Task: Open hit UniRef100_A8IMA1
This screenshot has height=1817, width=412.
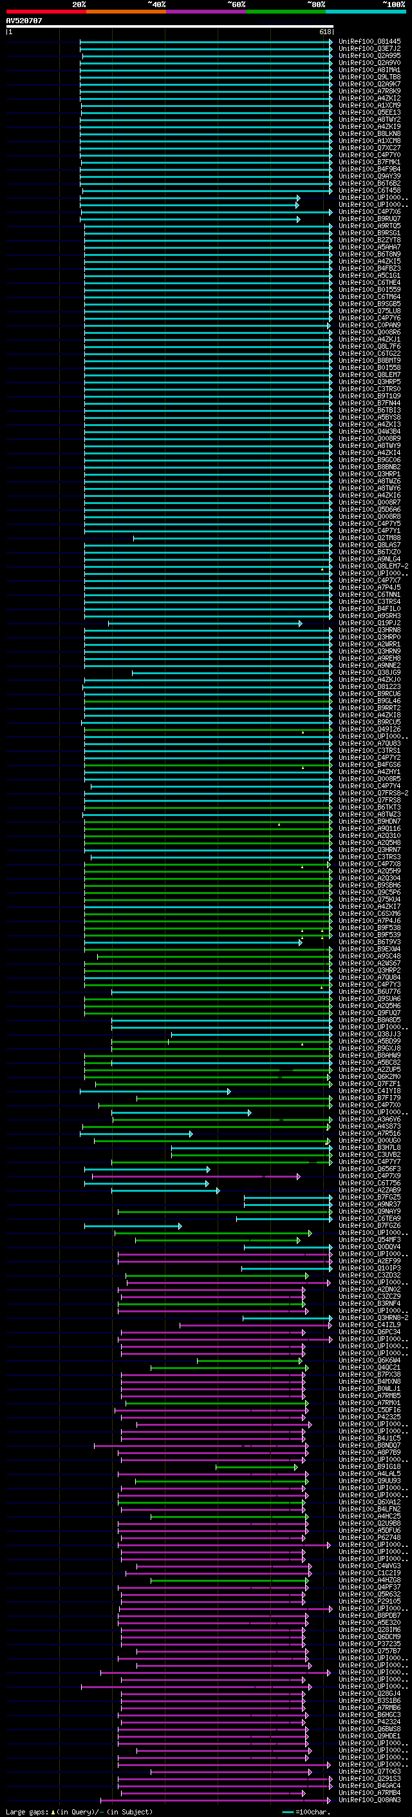Action: (369, 70)
